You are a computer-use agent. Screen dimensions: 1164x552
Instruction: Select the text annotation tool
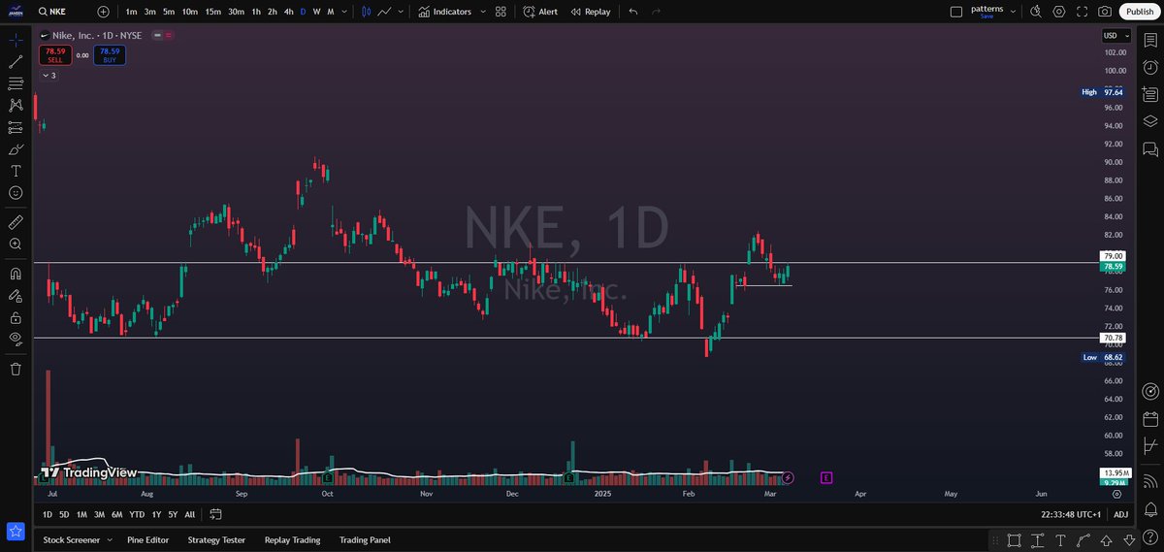[x=16, y=171]
